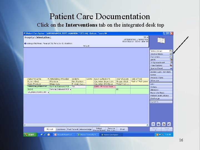
Task: Select HOSPITAL,ORIENTAT... patient name cell
Action: click(x=38, y=86)
